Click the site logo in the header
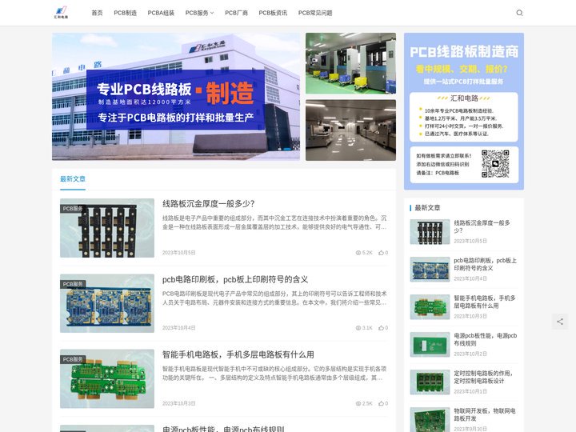The width and height of the screenshot is (576, 432). point(61,13)
